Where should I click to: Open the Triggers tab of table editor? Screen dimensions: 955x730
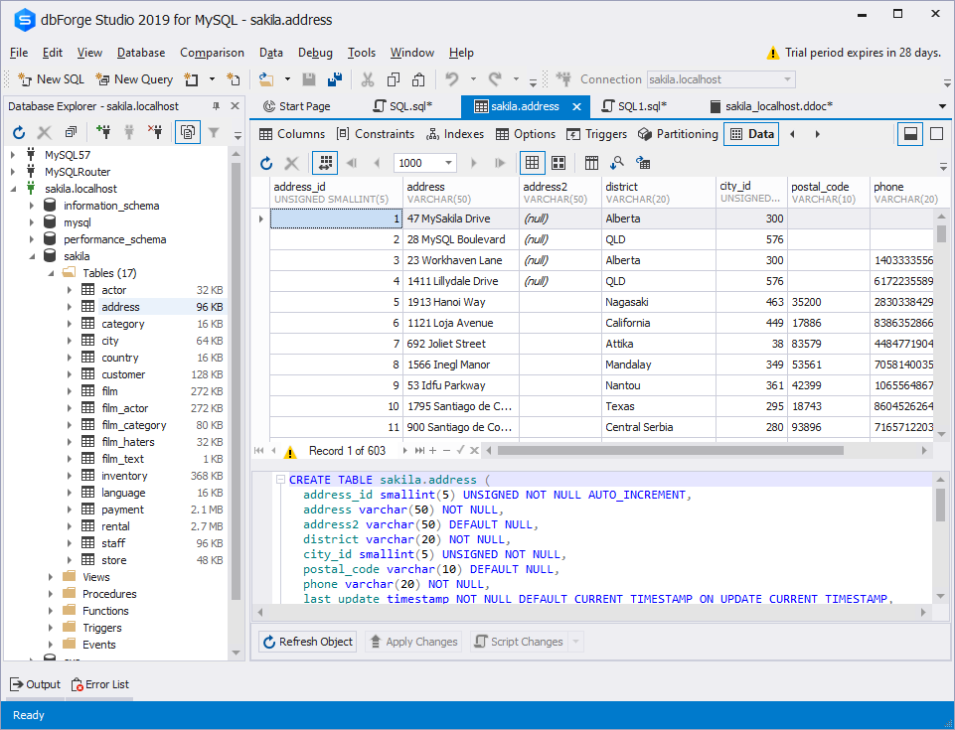coord(596,134)
